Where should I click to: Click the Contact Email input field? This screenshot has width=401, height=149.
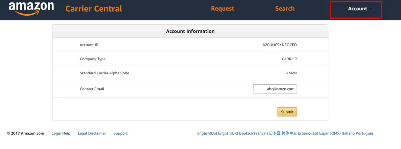[x=275, y=89]
